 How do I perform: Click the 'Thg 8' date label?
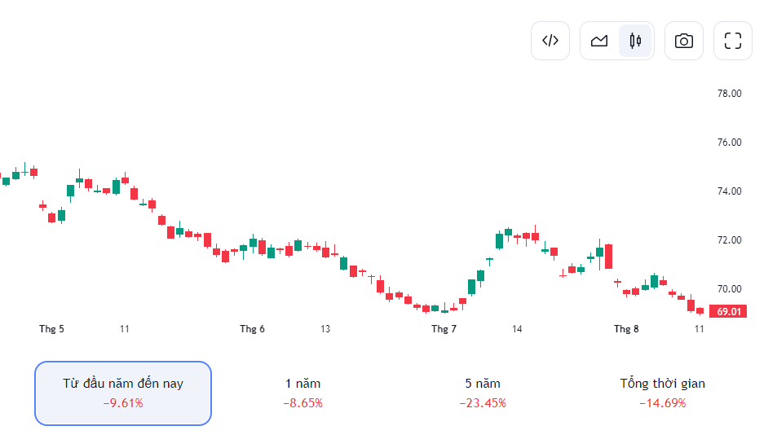pos(626,329)
